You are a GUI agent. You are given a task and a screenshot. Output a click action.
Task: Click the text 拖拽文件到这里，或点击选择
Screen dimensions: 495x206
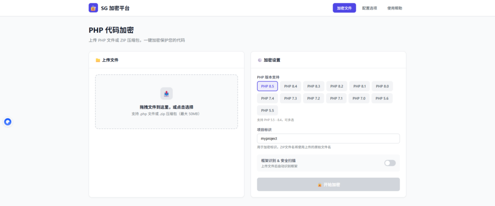(166, 107)
